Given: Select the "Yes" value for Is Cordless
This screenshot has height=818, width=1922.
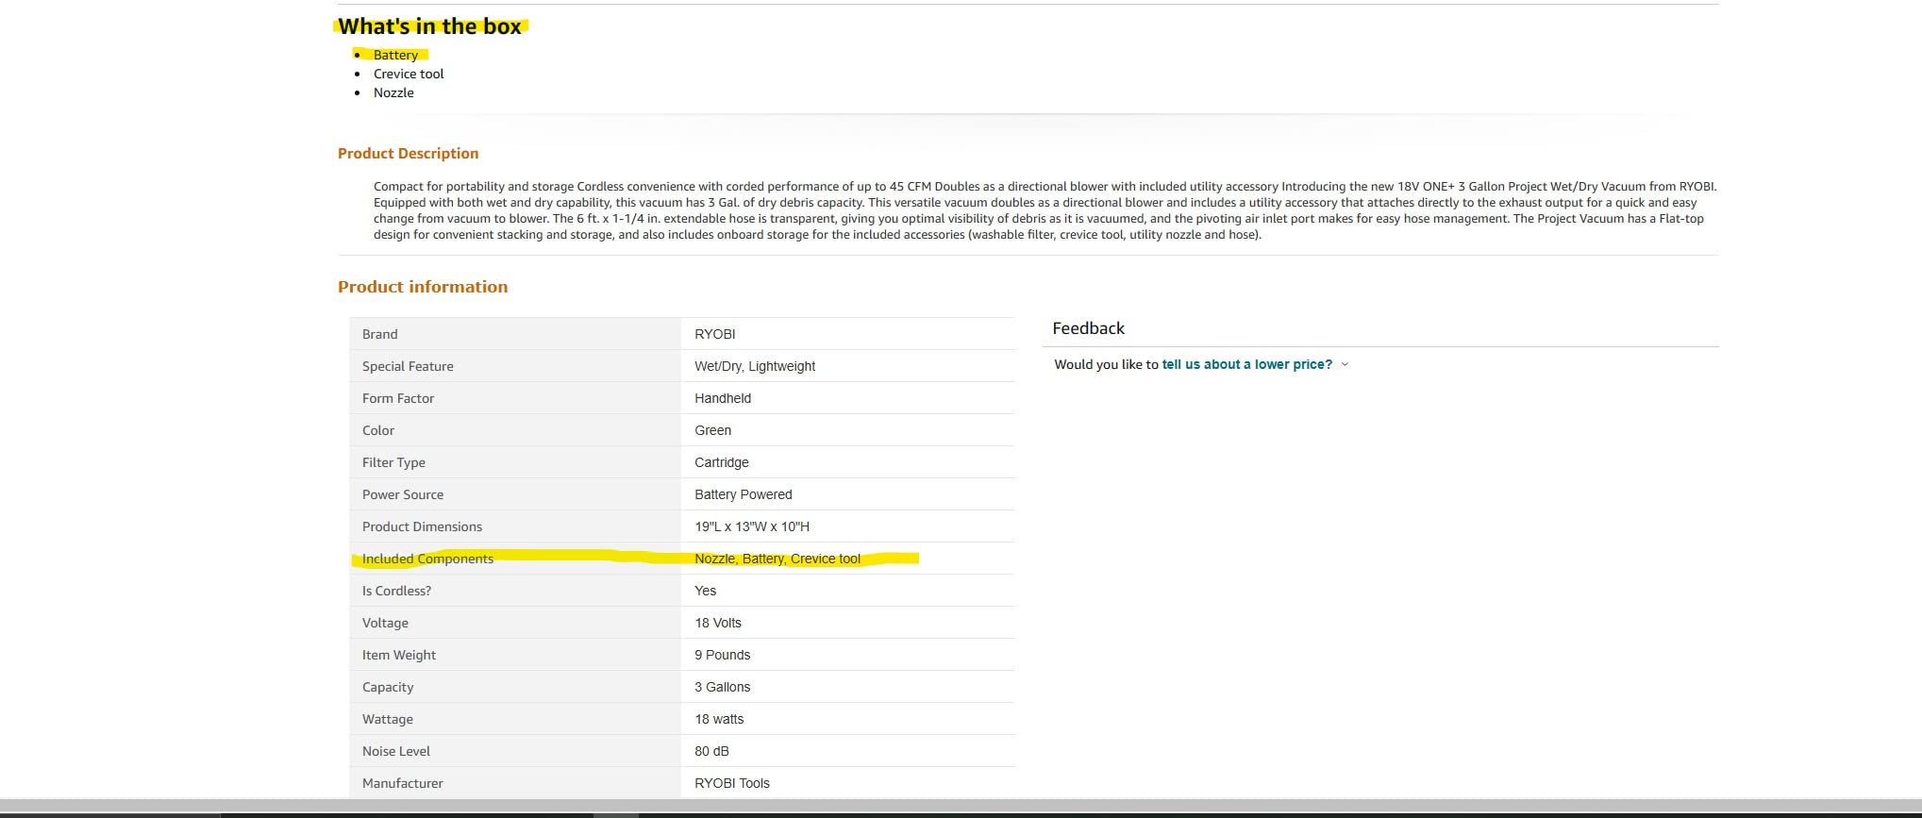Looking at the screenshot, I should 705,591.
